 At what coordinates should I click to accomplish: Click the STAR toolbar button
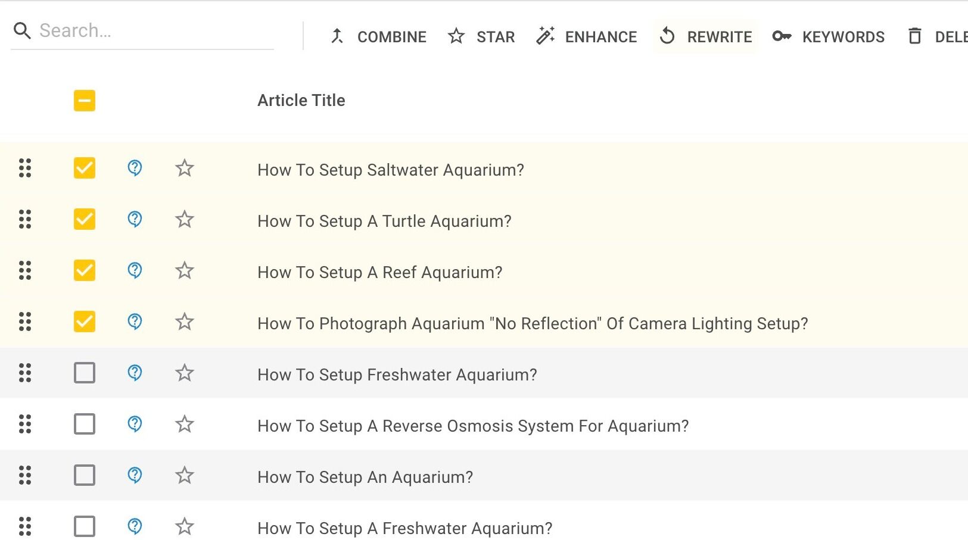pyautogui.click(x=481, y=37)
